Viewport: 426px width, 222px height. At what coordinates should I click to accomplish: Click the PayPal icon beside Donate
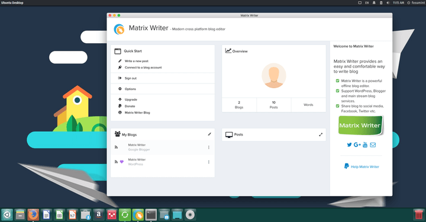(120, 106)
